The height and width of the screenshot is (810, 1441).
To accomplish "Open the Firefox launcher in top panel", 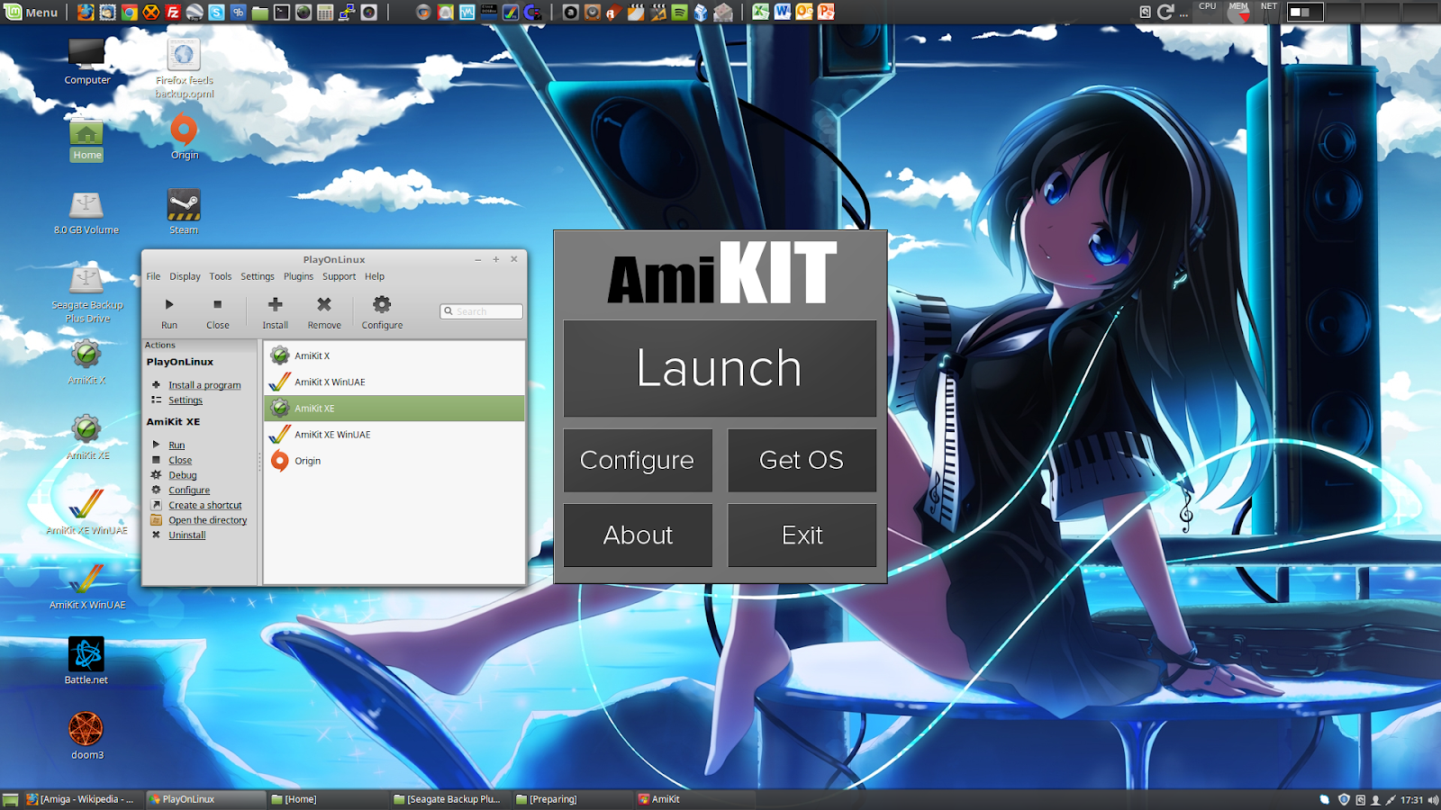I will pyautogui.click(x=86, y=13).
